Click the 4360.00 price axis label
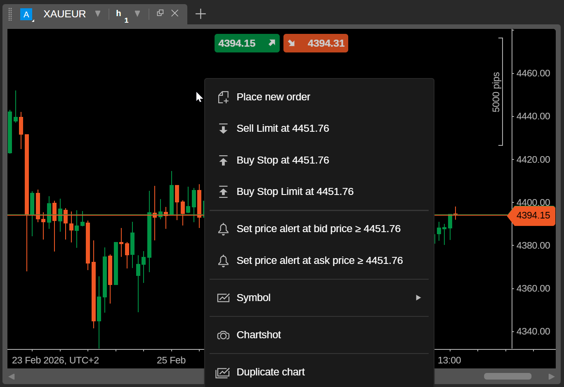This screenshot has width=564, height=387. click(533, 288)
